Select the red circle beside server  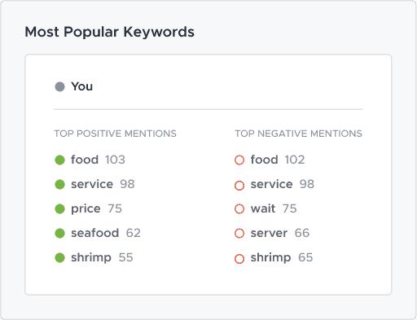[x=239, y=233]
